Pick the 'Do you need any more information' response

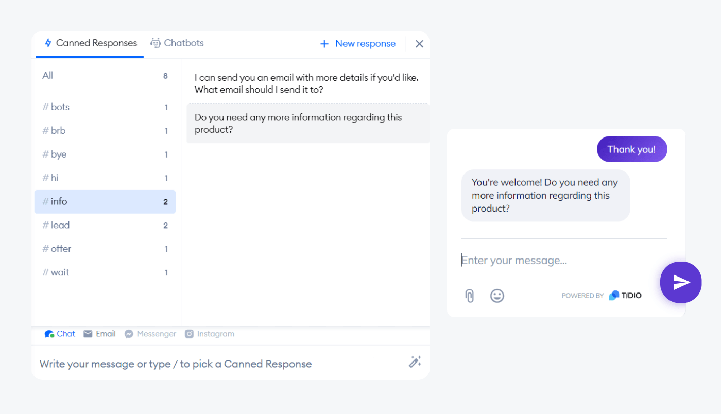click(307, 124)
